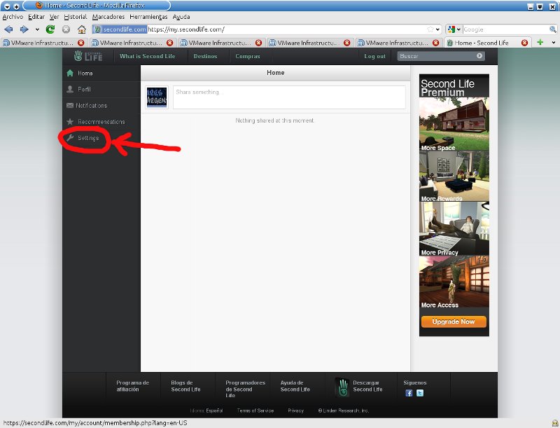Open Perfil in the sidebar
This screenshot has height=428, width=560.
(x=101, y=90)
